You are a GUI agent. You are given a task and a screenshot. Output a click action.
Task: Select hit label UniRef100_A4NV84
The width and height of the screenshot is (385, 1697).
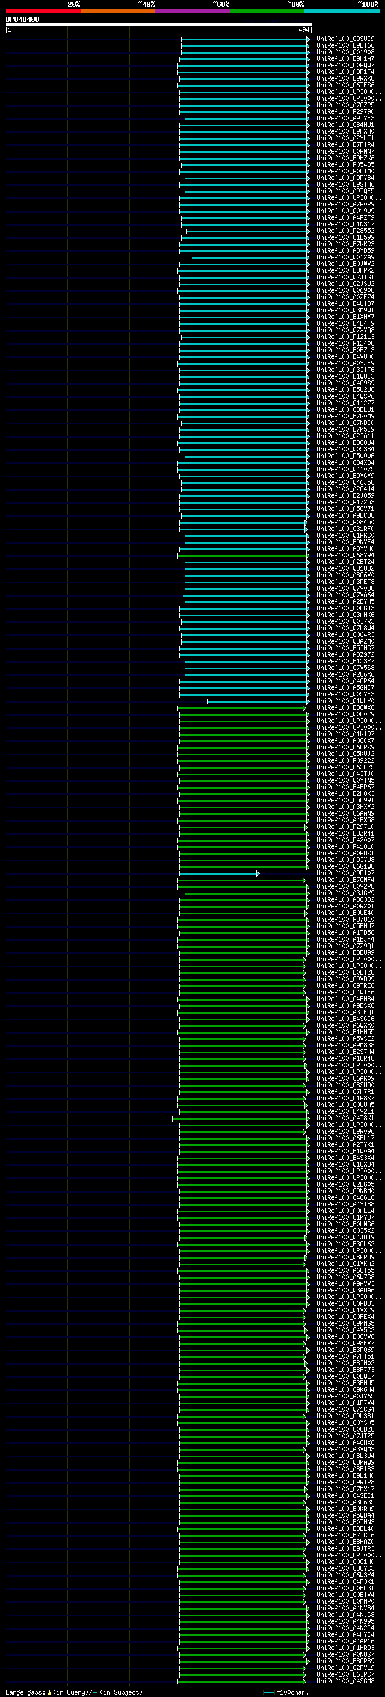(345, 1609)
